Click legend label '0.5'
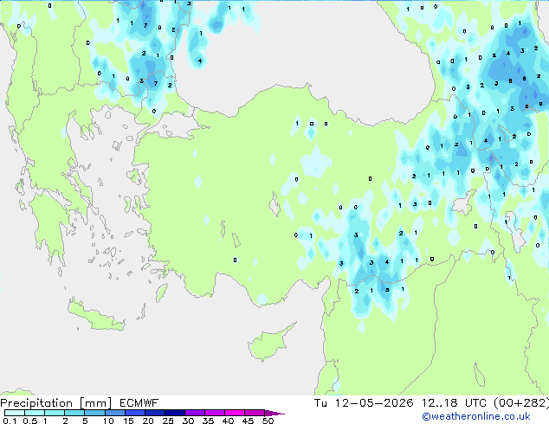This screenshot has width=549, height=424. coord(30,421)
